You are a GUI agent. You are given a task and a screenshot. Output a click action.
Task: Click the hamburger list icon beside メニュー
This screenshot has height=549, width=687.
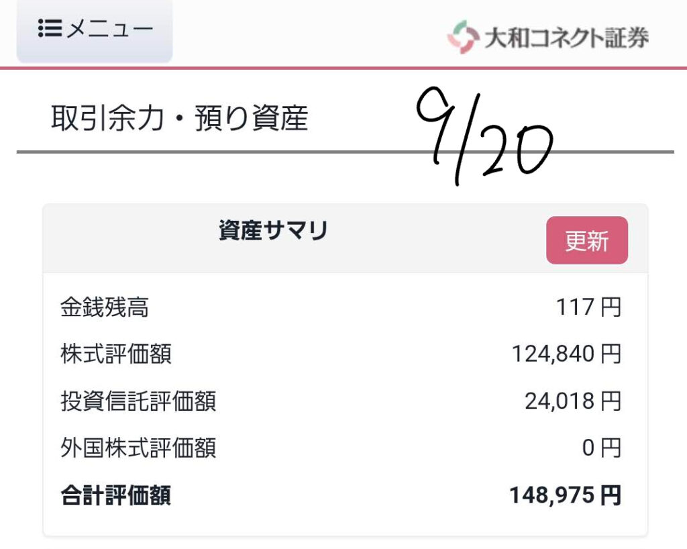coord(50,28)
